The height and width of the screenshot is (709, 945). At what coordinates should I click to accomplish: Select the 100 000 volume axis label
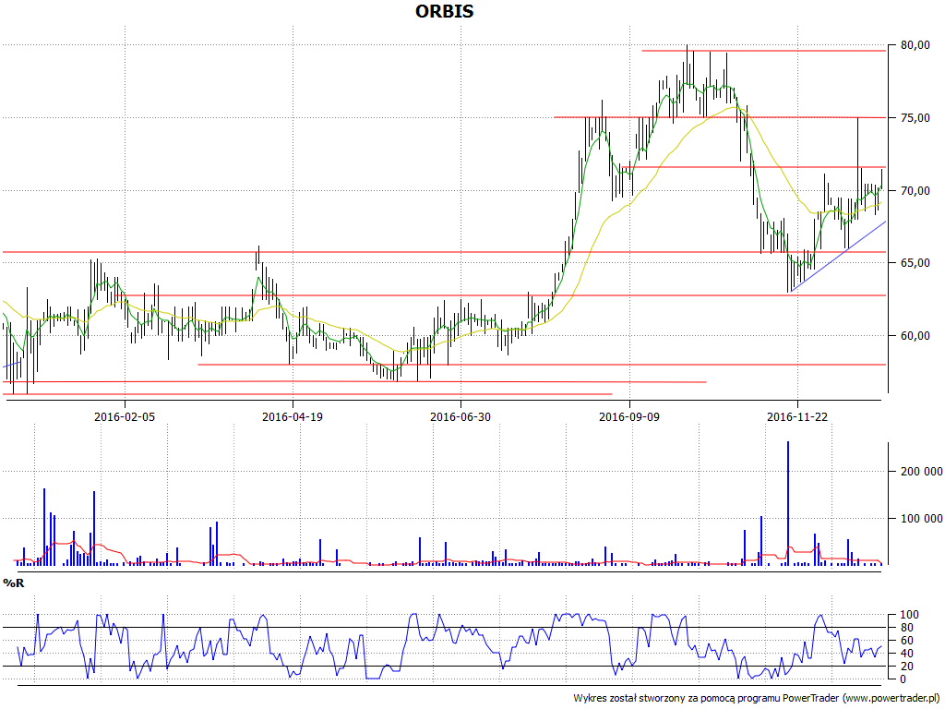(922, 519)
